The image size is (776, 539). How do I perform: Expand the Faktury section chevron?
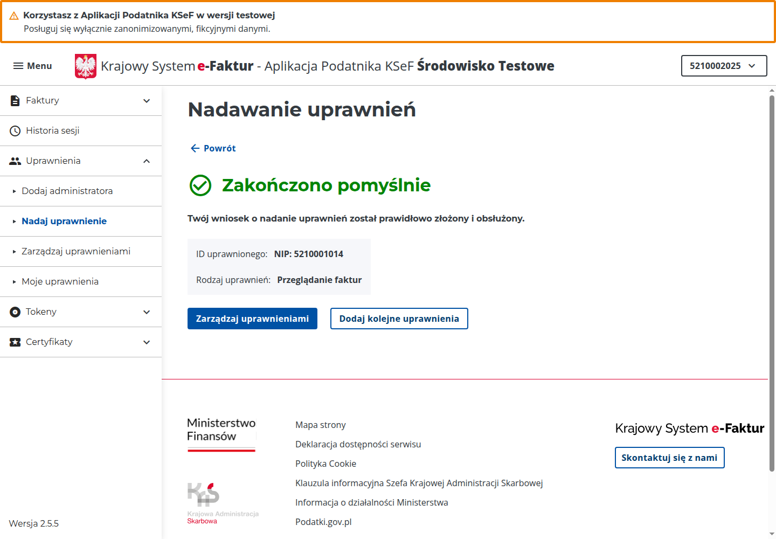[x=147, y=101]
